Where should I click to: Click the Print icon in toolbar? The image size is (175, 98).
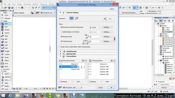[12, 8]
